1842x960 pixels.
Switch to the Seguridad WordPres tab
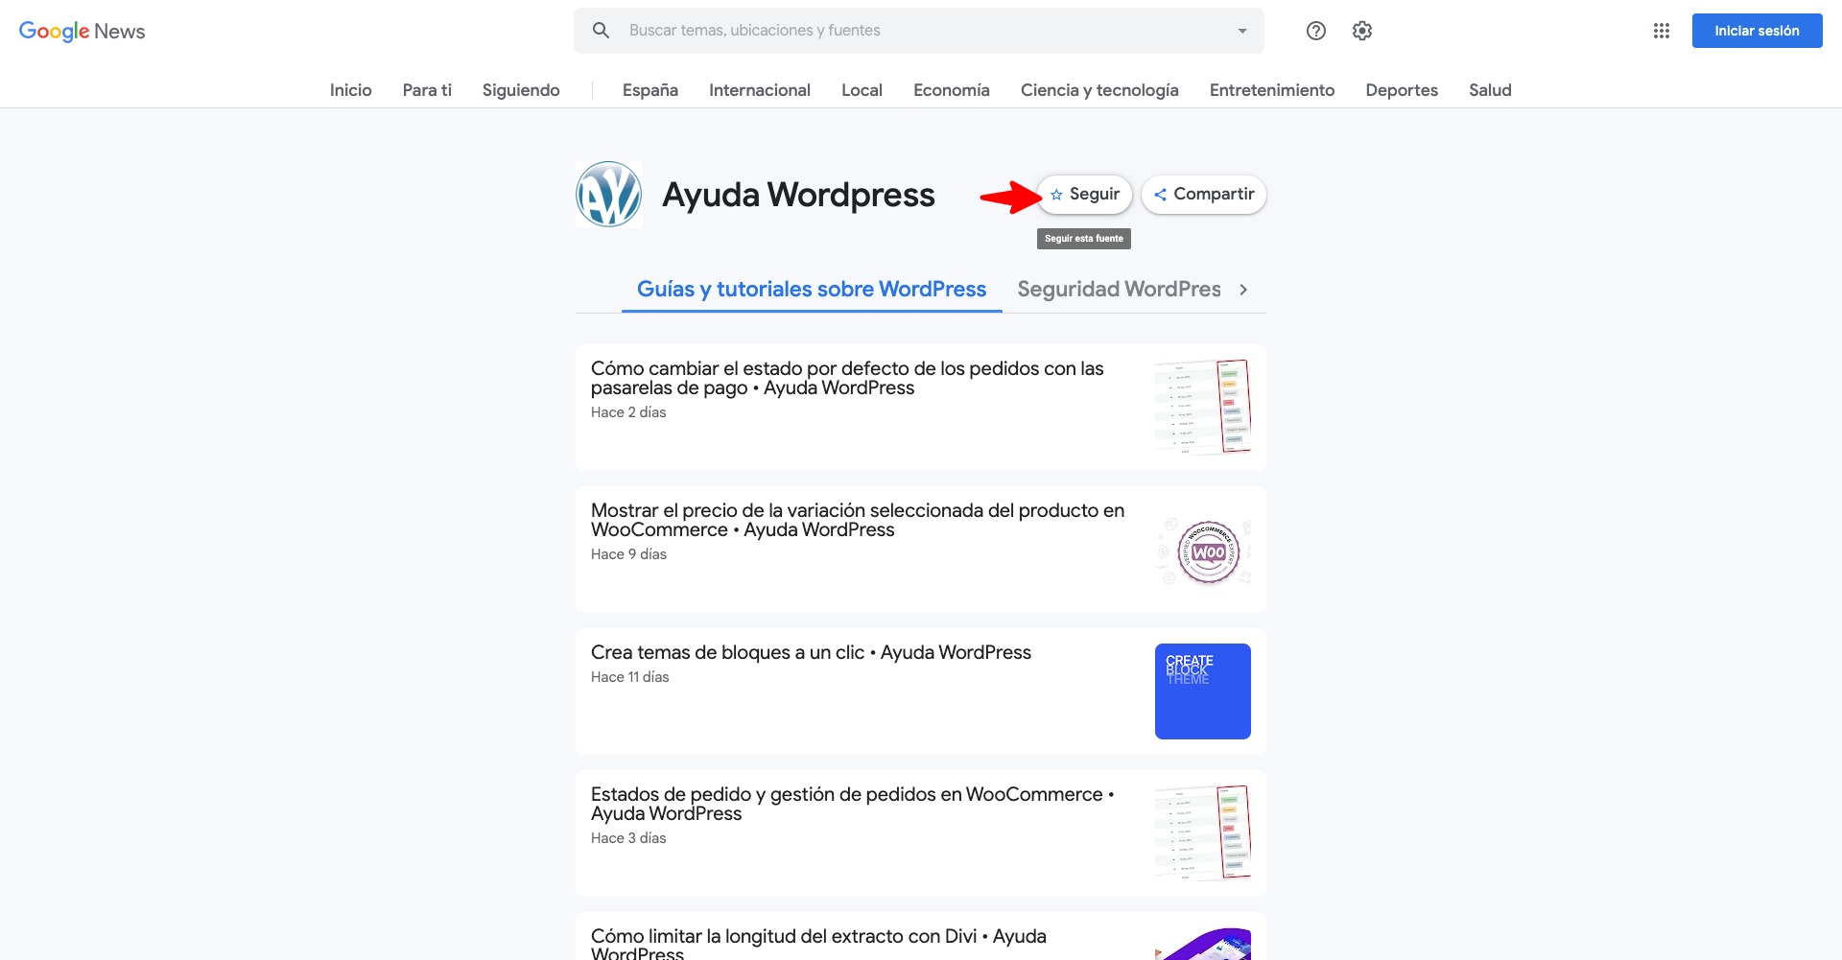click(1119, 289)
